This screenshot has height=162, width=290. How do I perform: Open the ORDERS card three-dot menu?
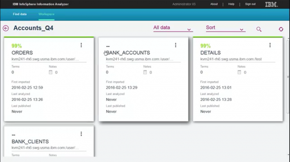coord(81,45)
